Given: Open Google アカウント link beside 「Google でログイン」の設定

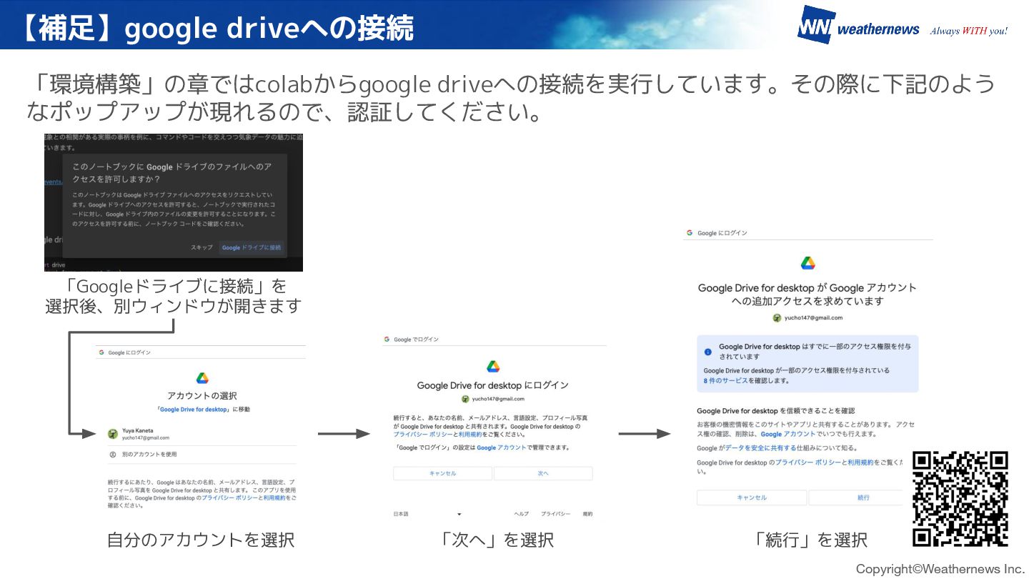Looking at the screenshot, I should 502,447.
